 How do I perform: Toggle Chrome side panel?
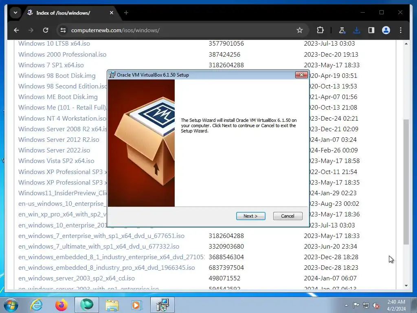click(371, 30)
